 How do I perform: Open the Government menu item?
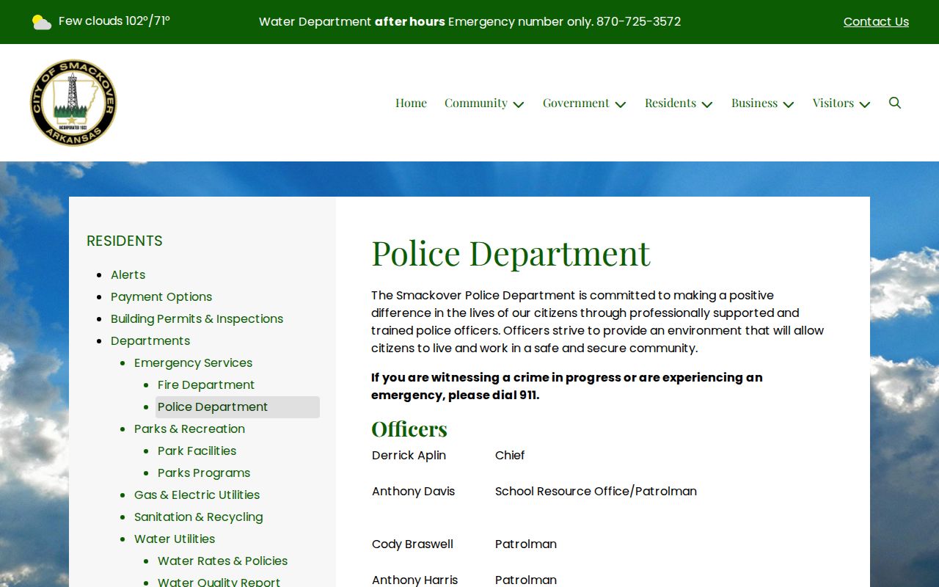576,103
